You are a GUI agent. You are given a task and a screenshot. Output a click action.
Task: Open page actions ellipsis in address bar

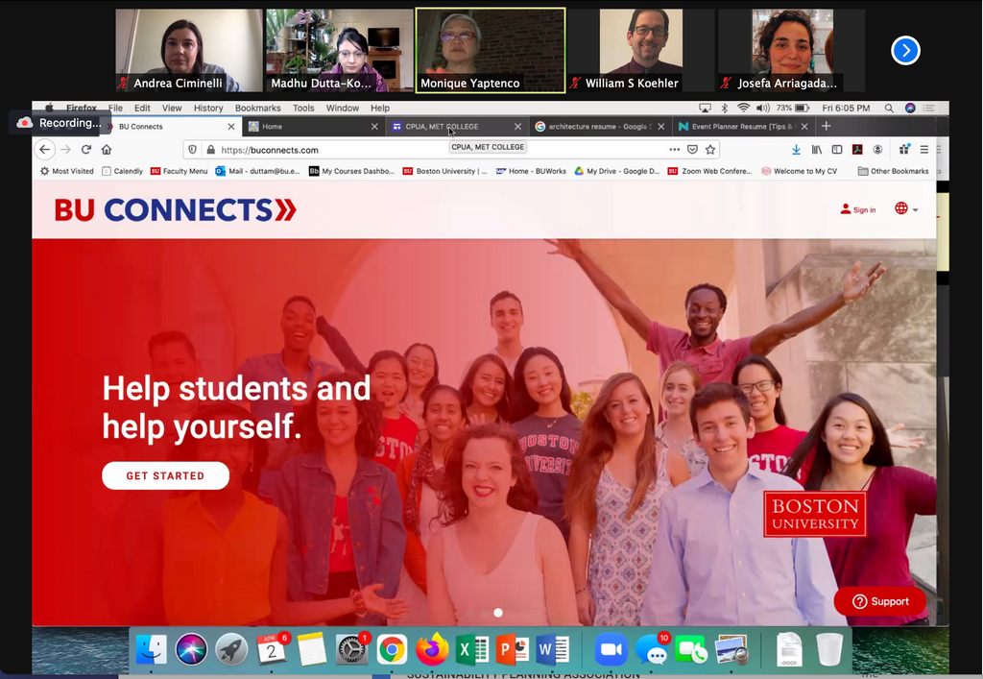[674, 150]
